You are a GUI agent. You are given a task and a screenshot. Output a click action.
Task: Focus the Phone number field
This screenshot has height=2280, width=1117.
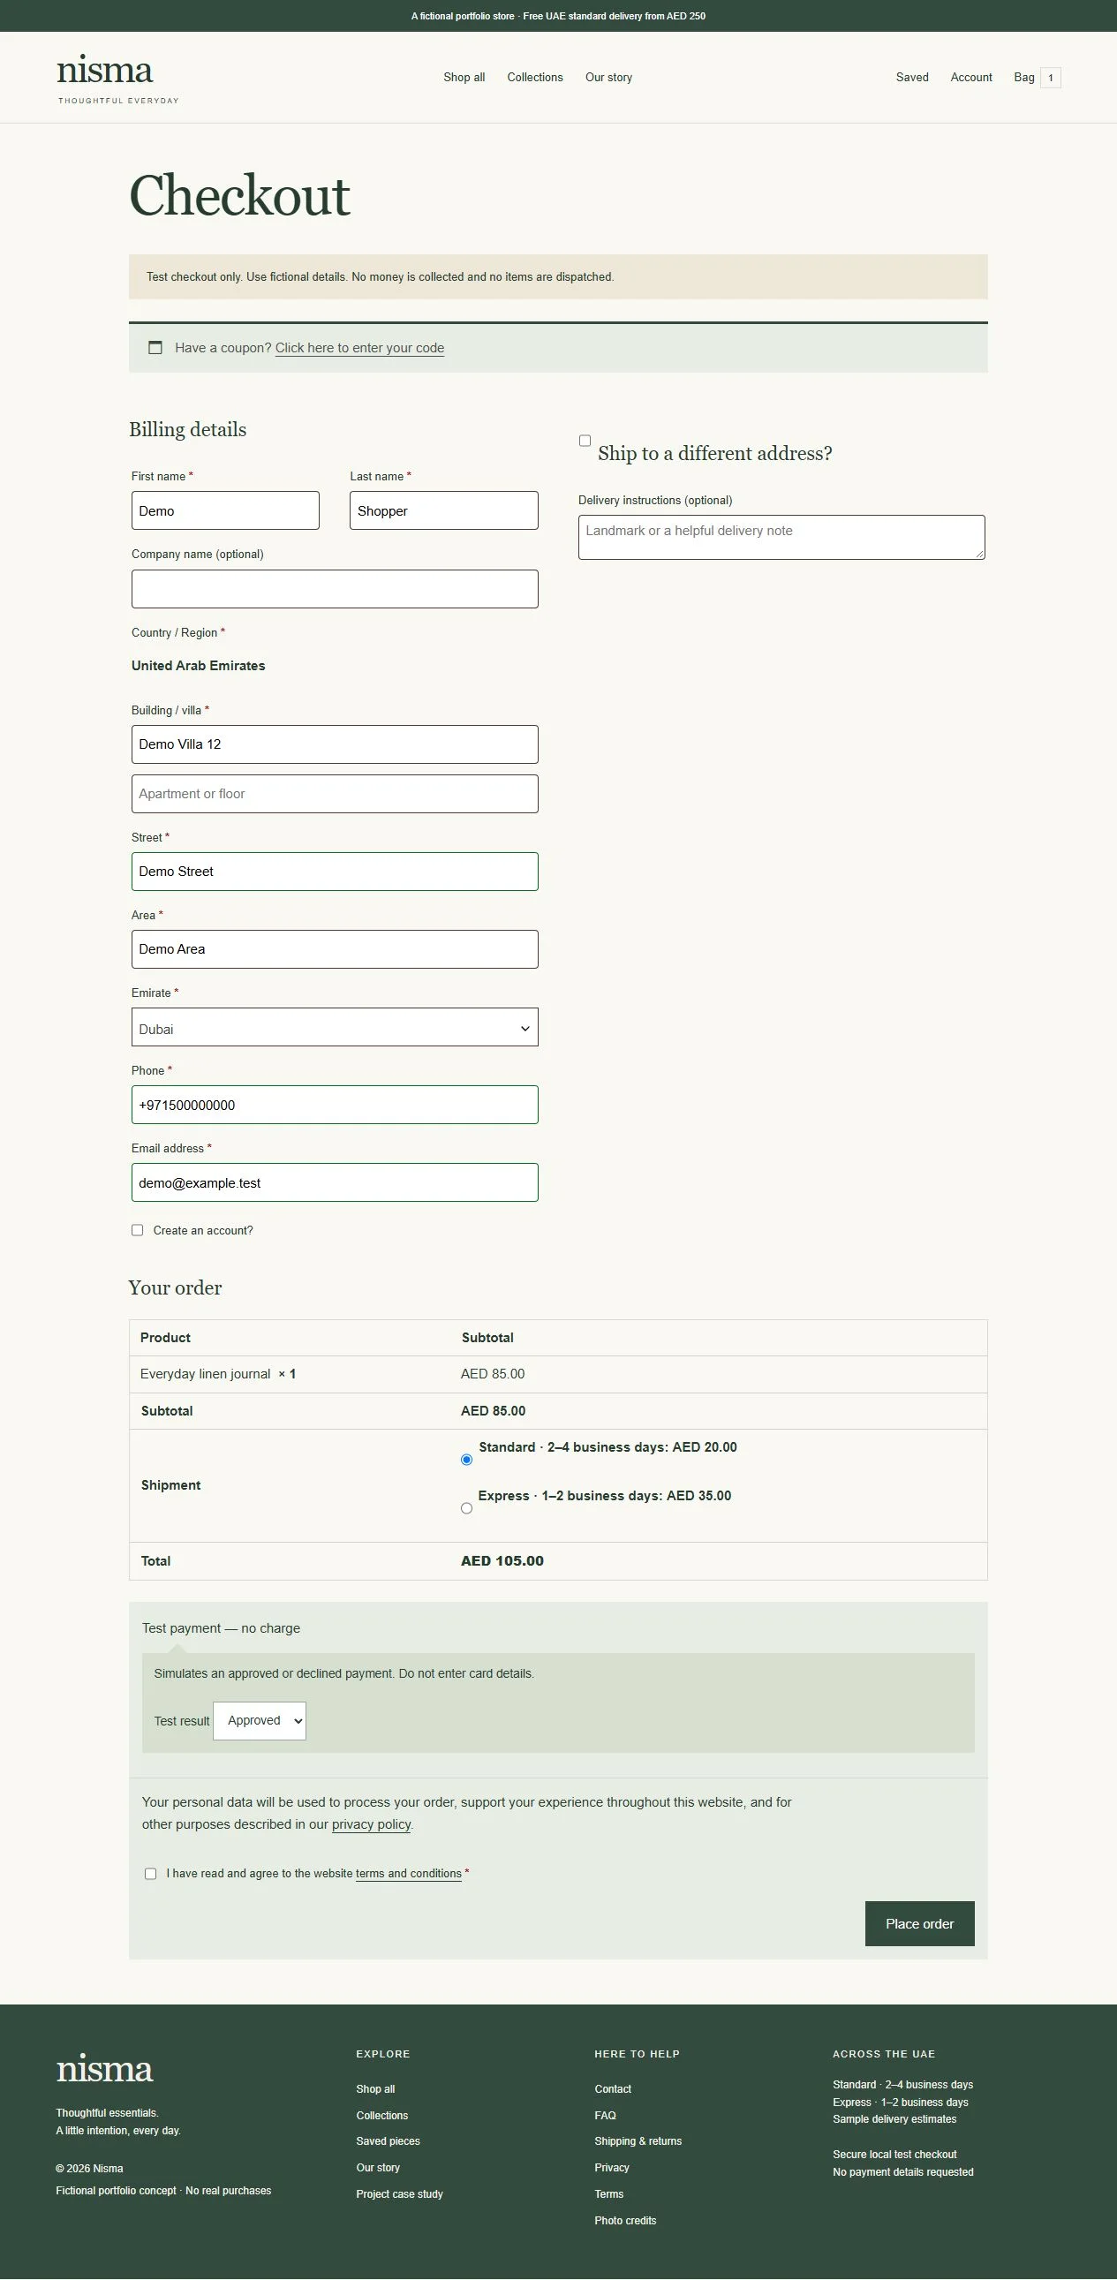(x=335, y=1105)
